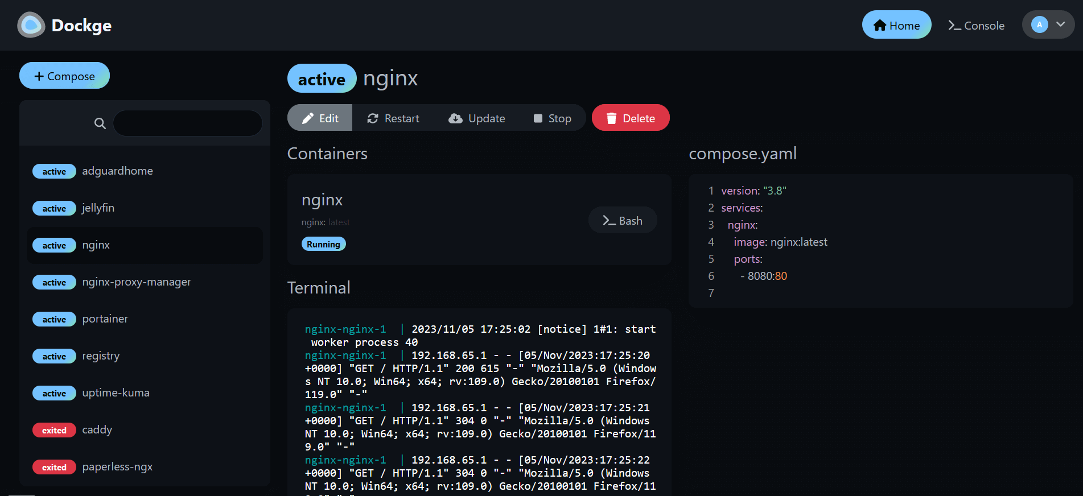
Task: Click the Update cloud icon
Action: click(455, 118)
